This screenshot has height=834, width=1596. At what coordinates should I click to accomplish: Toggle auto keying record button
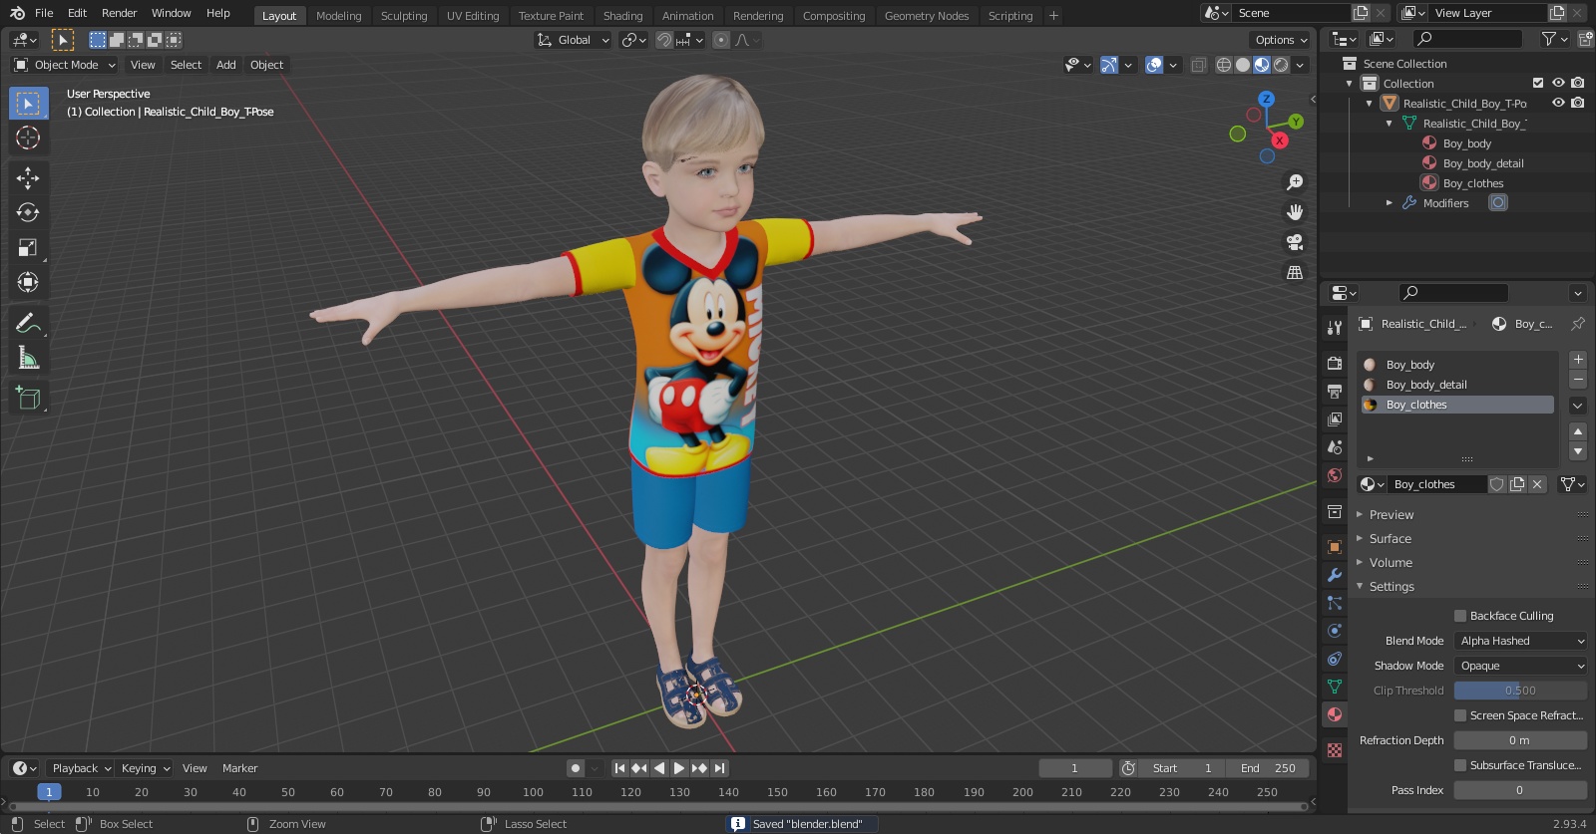(x=576, y=768)
